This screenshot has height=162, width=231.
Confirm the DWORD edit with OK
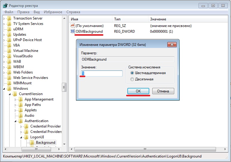point(138,91)
